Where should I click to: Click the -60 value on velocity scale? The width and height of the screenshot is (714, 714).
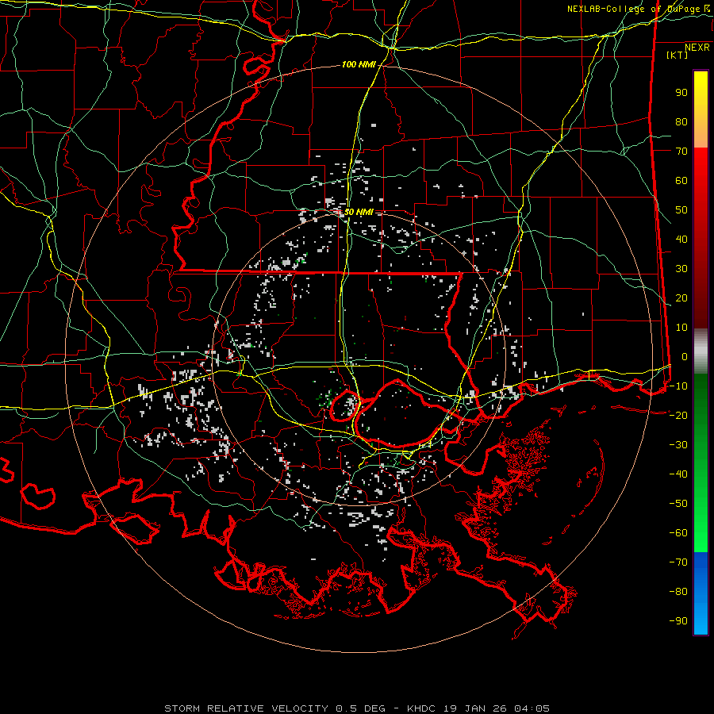pos(678,533)
